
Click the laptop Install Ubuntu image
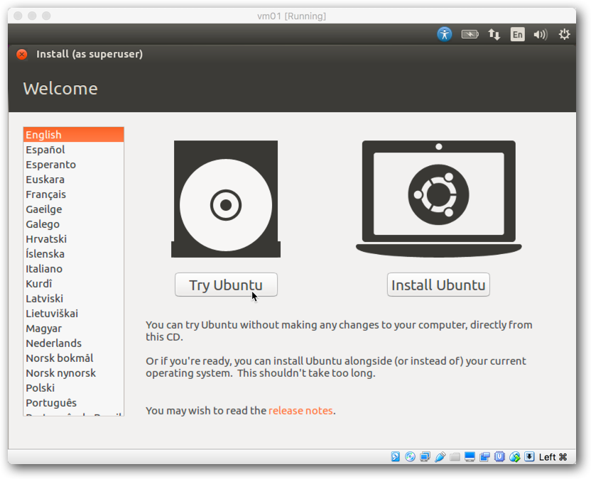click(439, 199)
